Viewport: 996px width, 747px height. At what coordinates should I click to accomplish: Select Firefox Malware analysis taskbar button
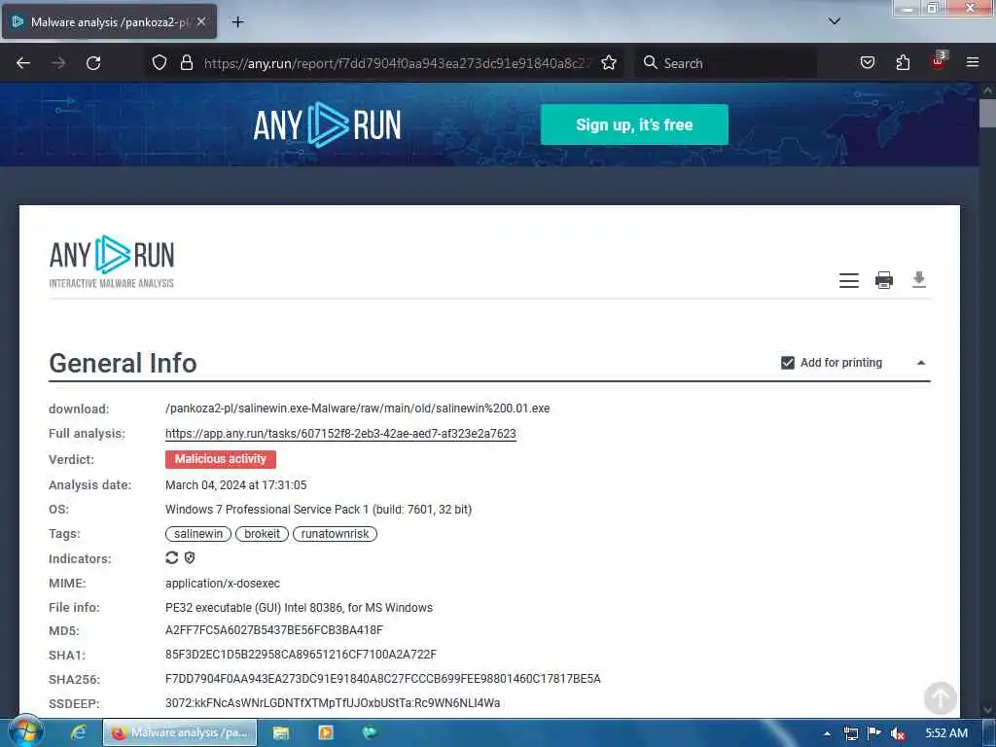pos(180,732)
